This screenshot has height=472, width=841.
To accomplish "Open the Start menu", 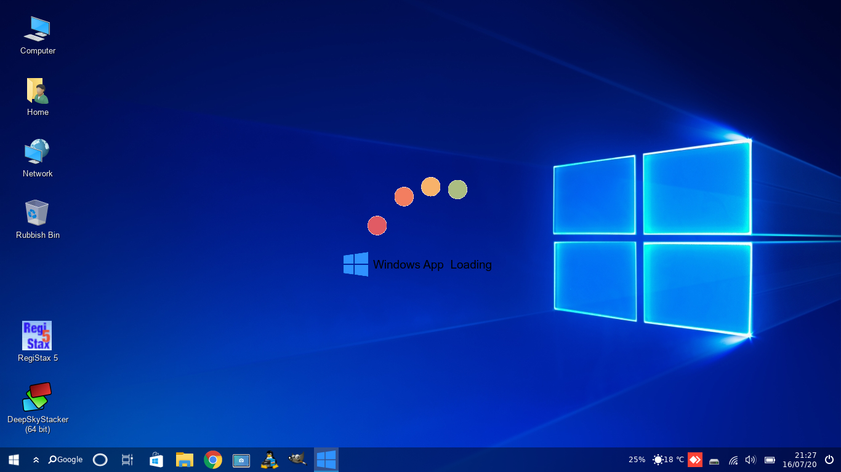I will [13, 459].
